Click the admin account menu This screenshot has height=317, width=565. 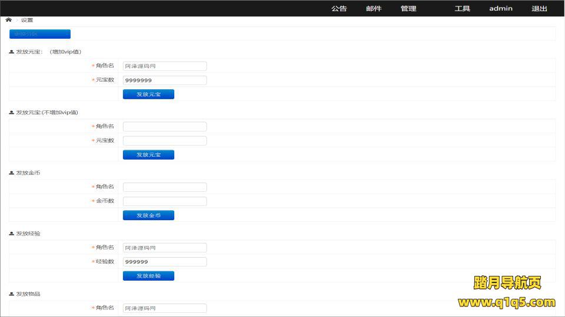[x=501, y=9]
